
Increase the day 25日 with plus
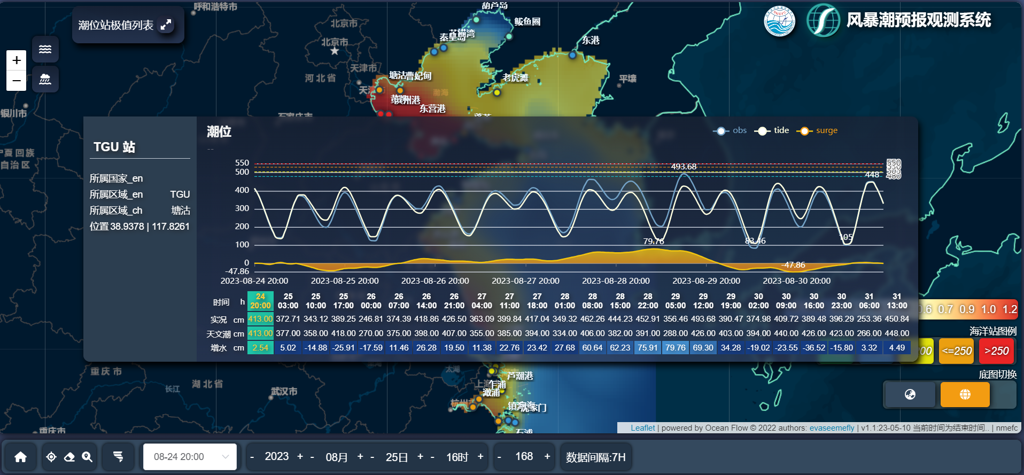(x=420, y=456)
